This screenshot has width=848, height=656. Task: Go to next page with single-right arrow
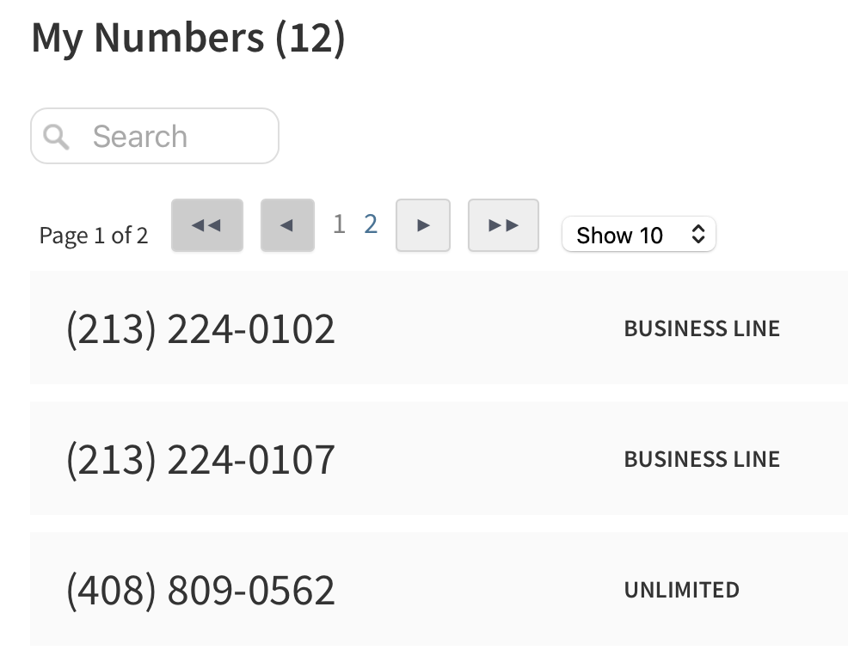pos(422,225)
